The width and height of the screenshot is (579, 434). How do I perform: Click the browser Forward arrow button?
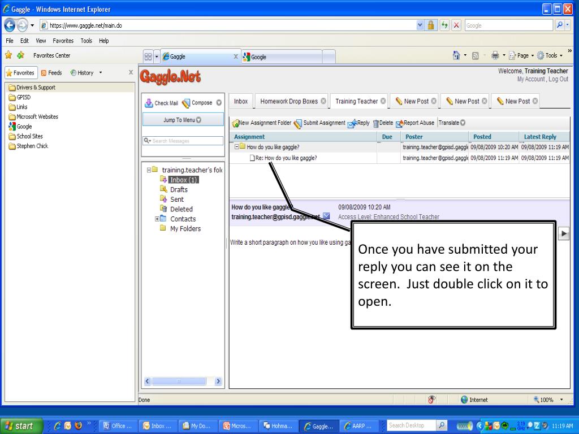tap(22, 25)
